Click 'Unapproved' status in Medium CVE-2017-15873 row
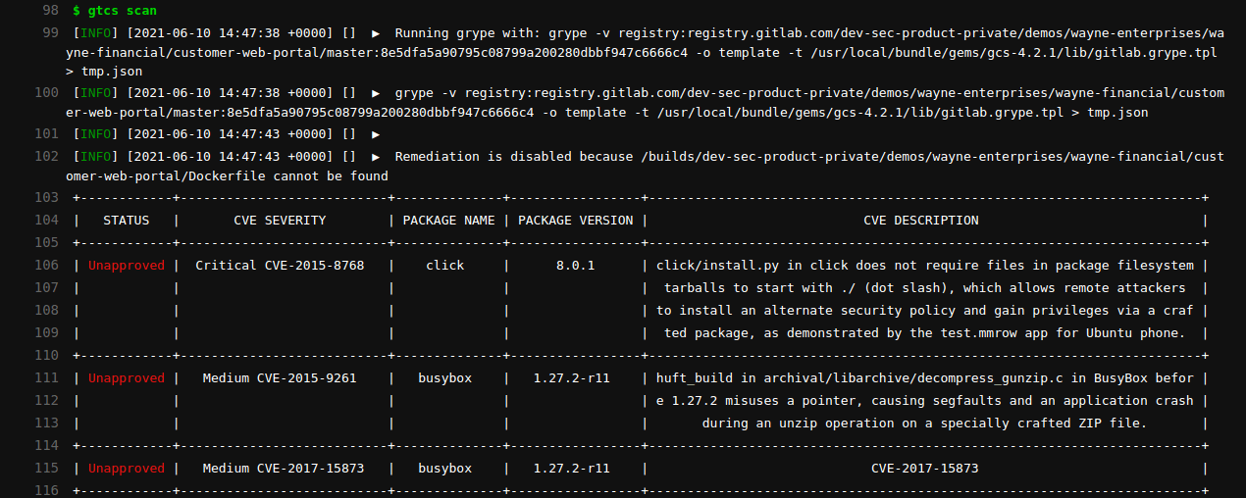This screenshot has height=498, width=1246. pyautogui.click(x=127, y=469)
